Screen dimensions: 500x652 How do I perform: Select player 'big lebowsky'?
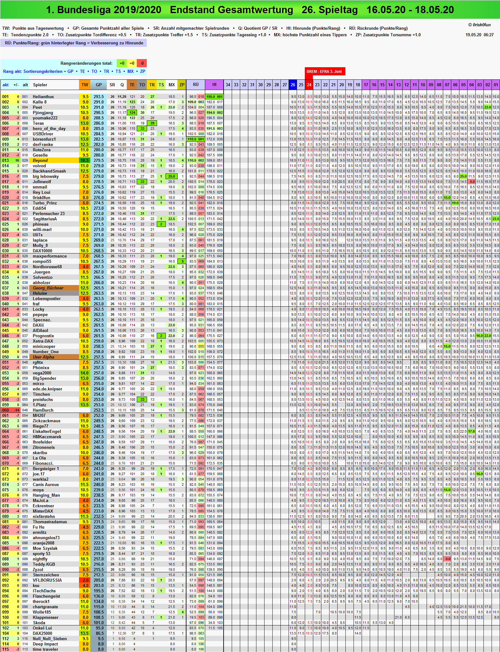coord(46,176)
